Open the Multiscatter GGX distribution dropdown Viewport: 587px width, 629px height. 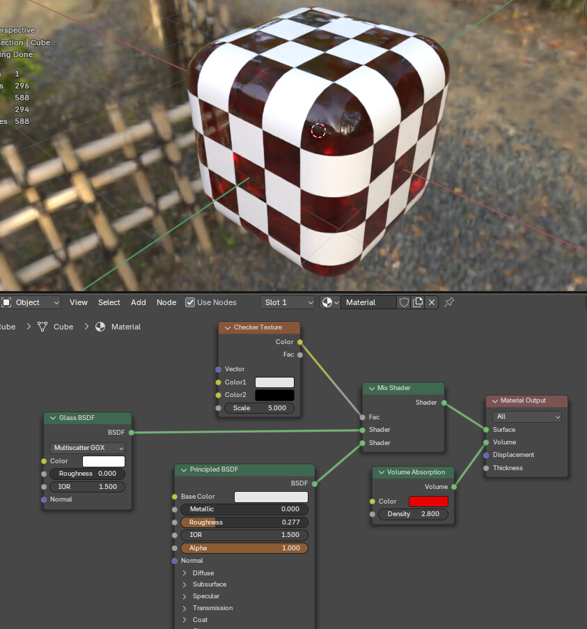click(88, 448)
